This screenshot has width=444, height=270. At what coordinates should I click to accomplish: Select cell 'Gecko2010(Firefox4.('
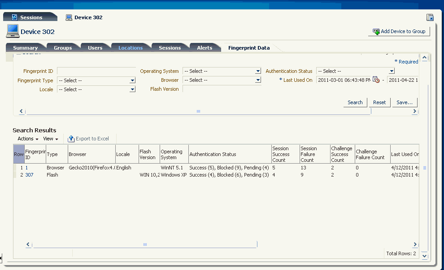click(92, 168)
